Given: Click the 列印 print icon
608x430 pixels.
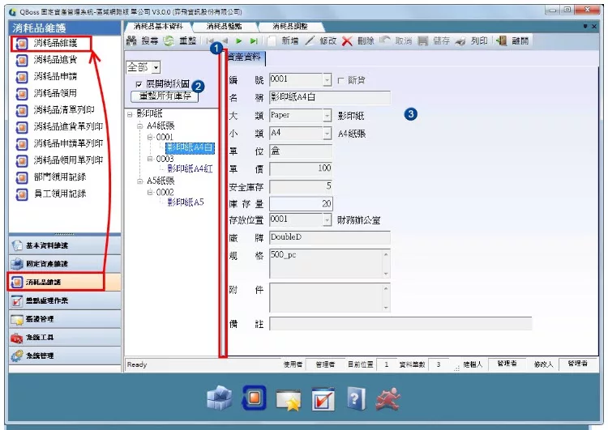Looking at the screenshot, I should point(461,40).
